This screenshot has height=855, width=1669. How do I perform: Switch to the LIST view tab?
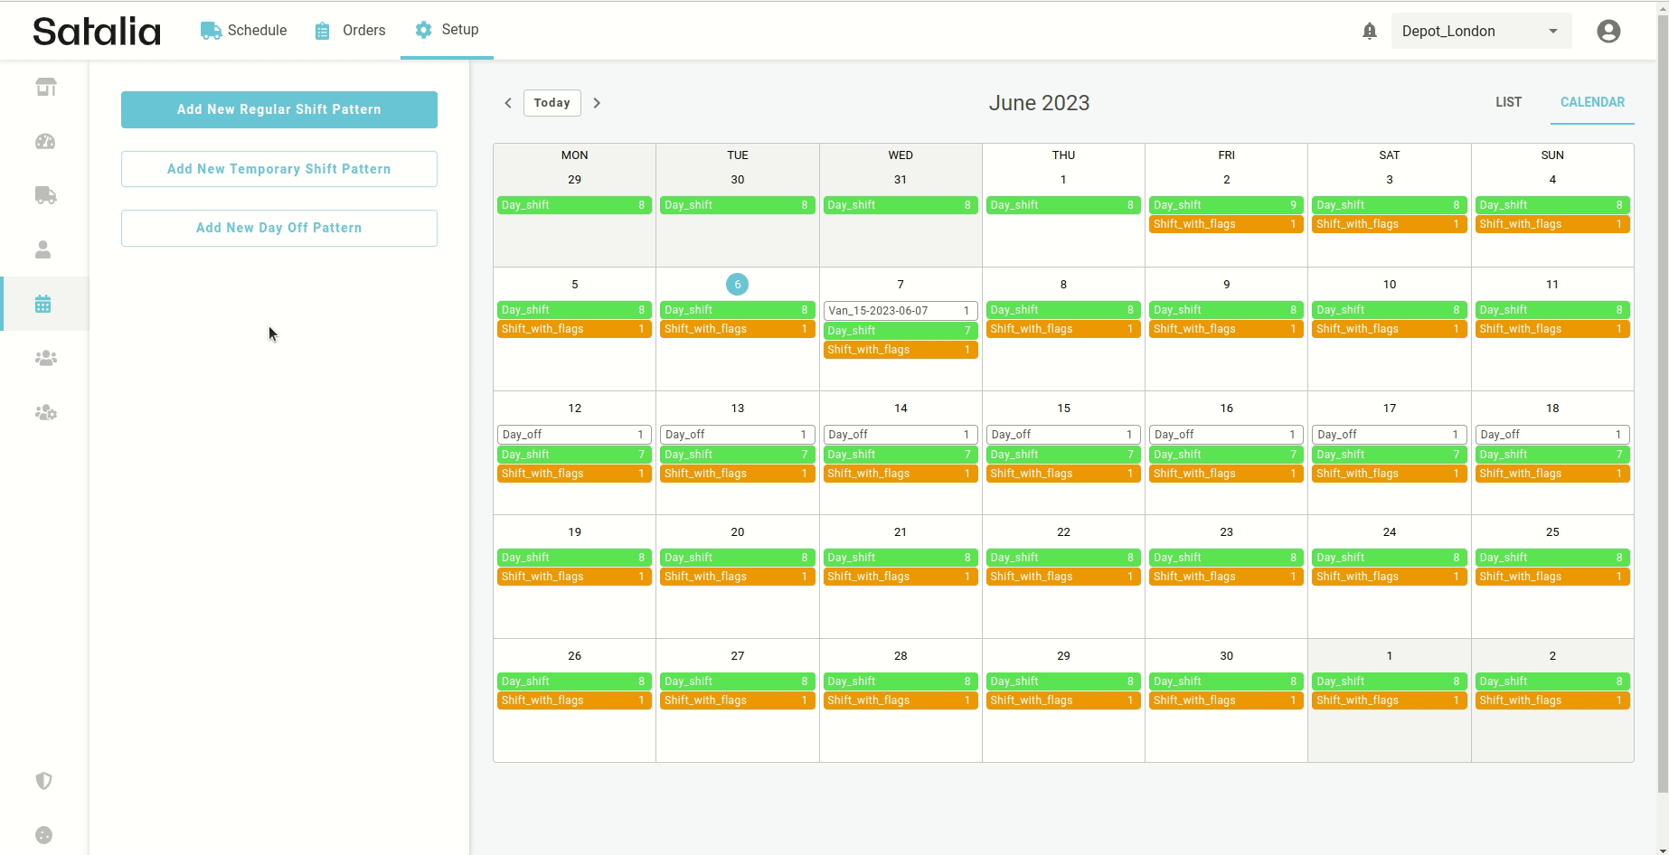click(x=1508, y=102)
